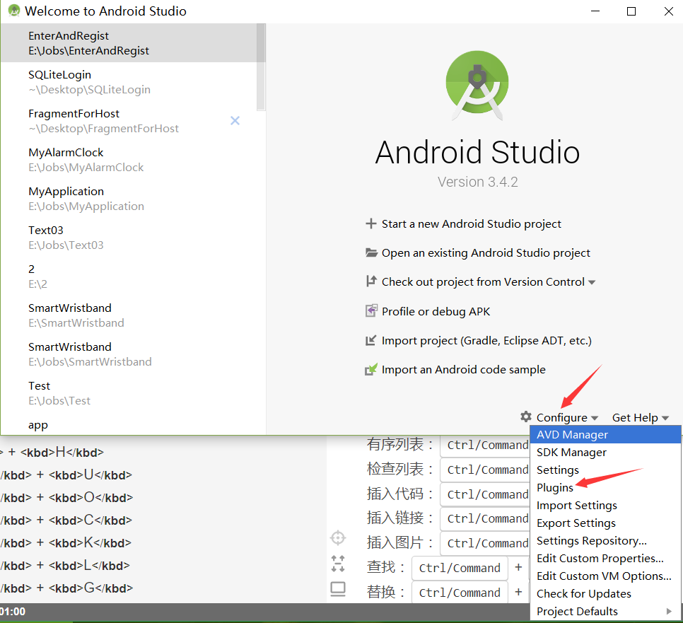The image size is (683, 623).
Task: Open recent project SQLiteLogin
Action: pyautogui.click(x=129, y=81)
